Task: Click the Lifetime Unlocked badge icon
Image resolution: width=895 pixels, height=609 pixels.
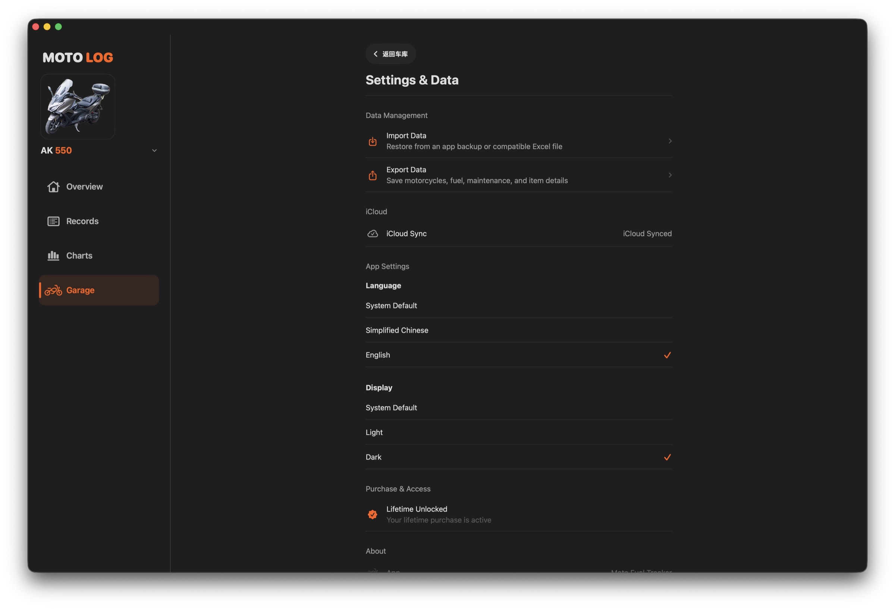Action: click(x=373, y=514)
